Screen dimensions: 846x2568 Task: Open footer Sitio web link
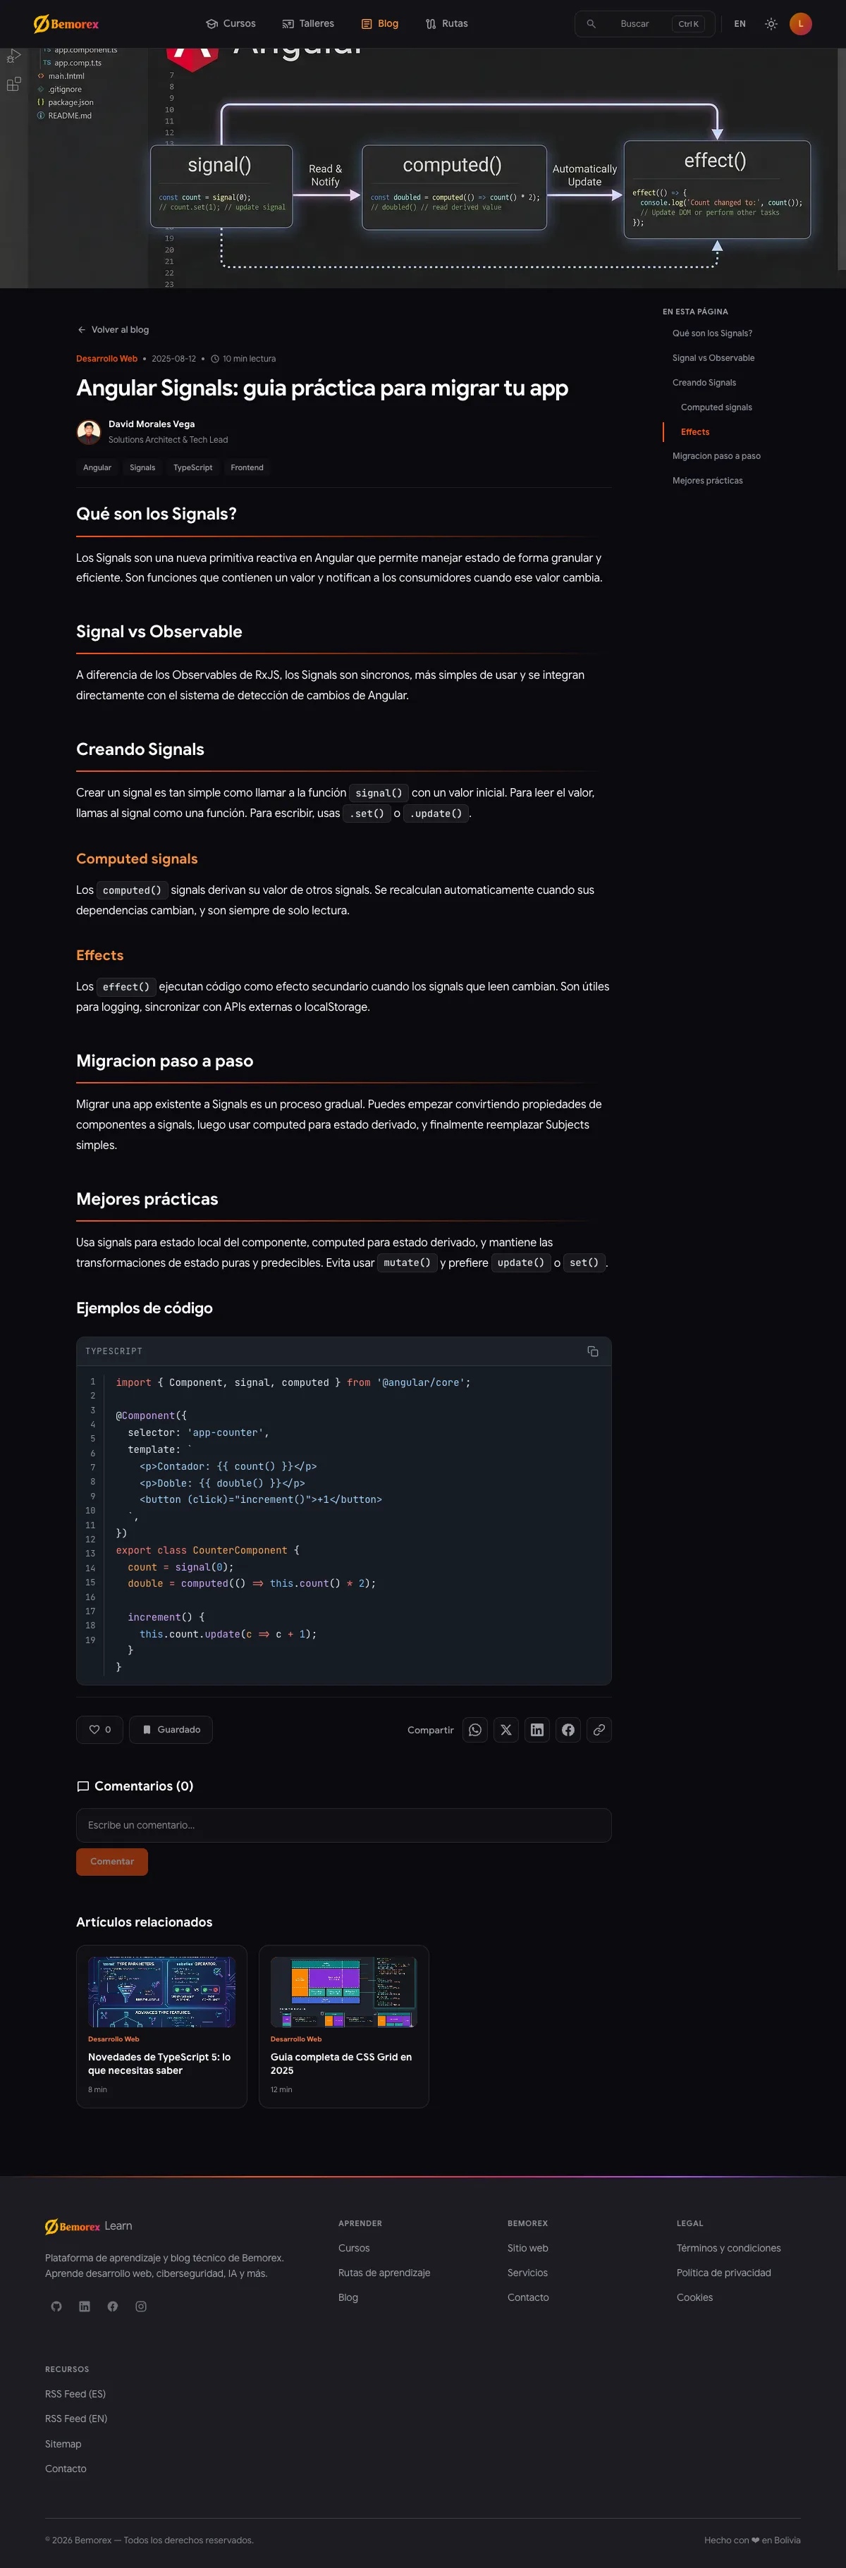tap(528, 2248)
